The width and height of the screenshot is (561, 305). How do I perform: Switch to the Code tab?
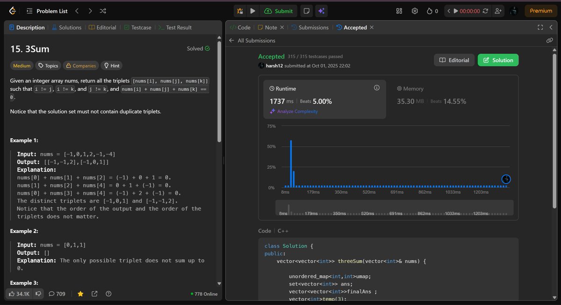click(240, 28)
